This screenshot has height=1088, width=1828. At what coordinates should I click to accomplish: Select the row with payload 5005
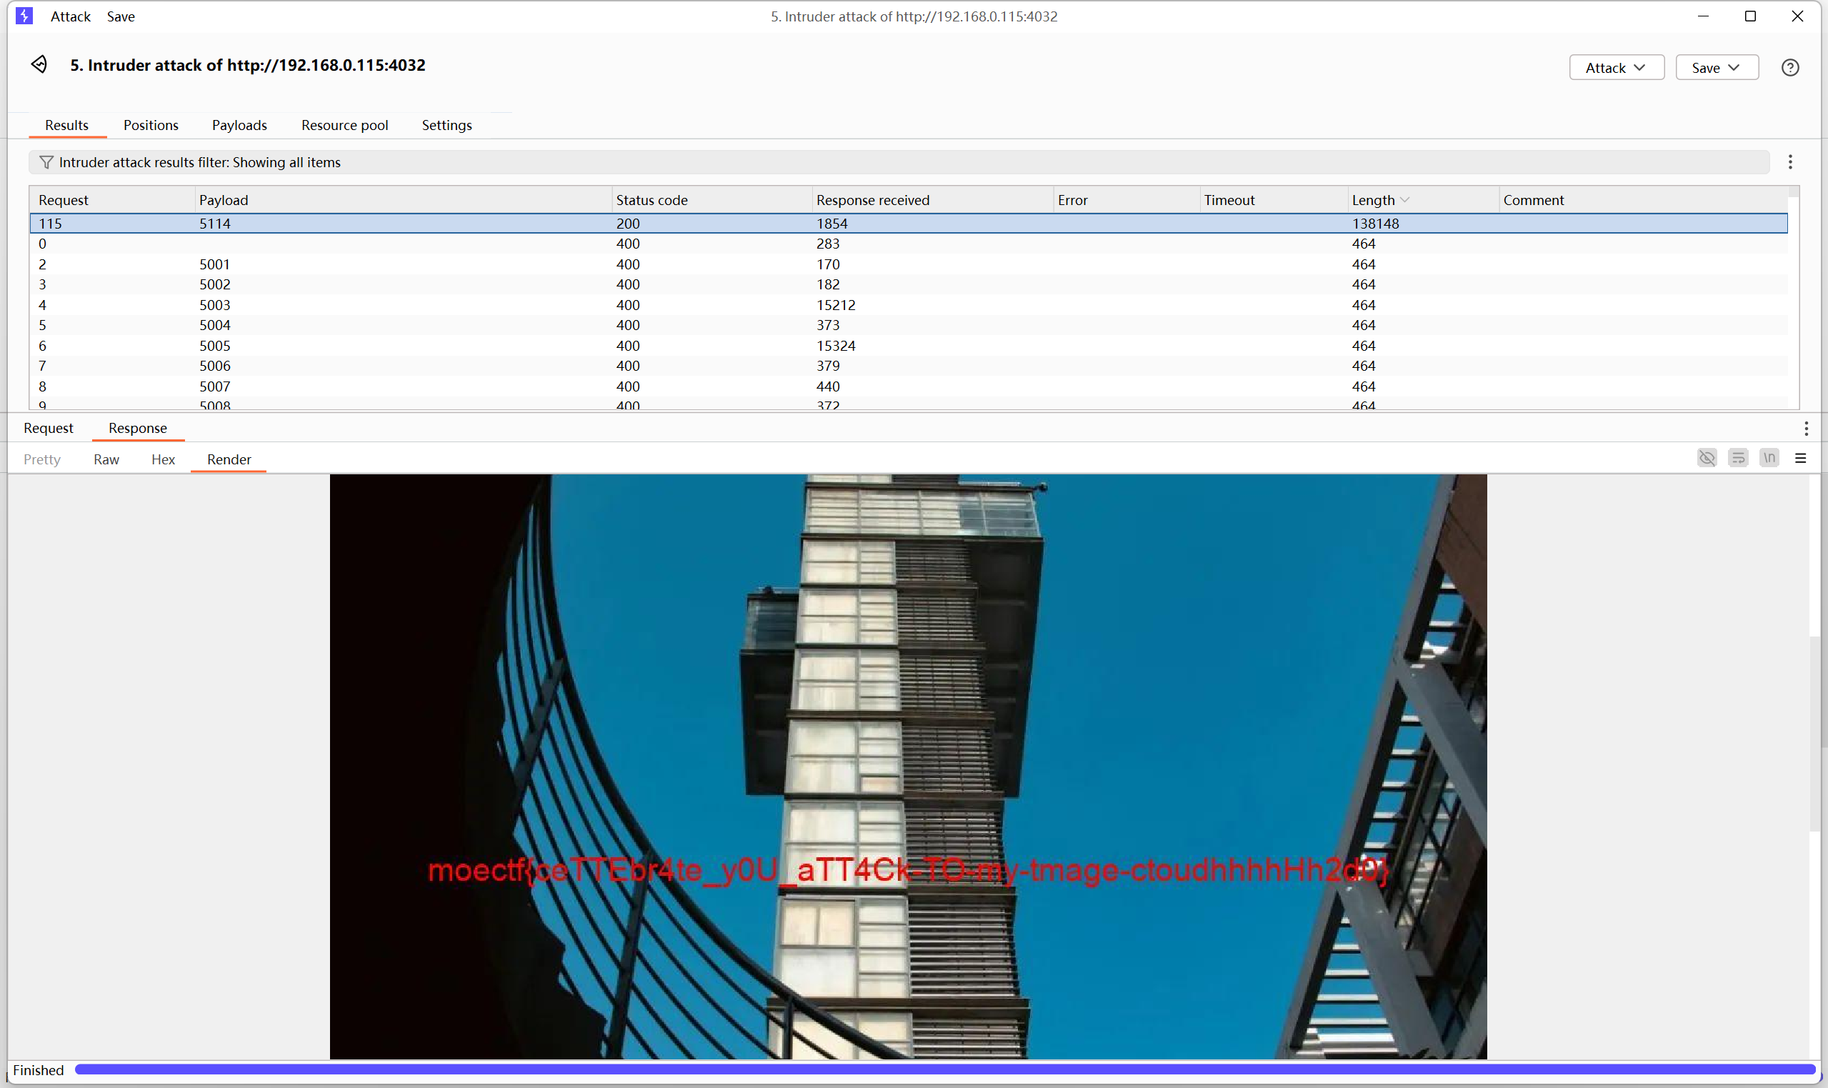[908, 345]
